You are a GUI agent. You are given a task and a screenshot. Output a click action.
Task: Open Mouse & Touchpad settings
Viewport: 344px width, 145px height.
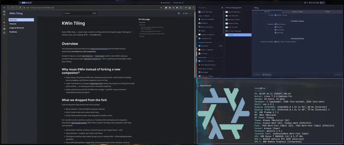point(210,19)
